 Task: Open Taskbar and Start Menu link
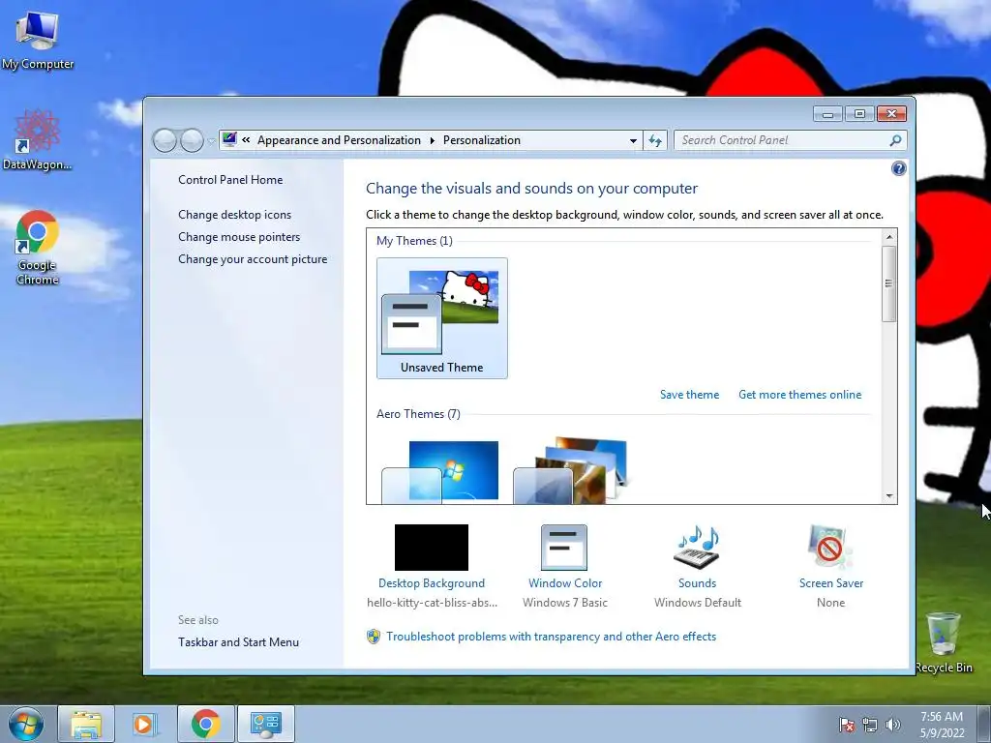tap(238, 642)
